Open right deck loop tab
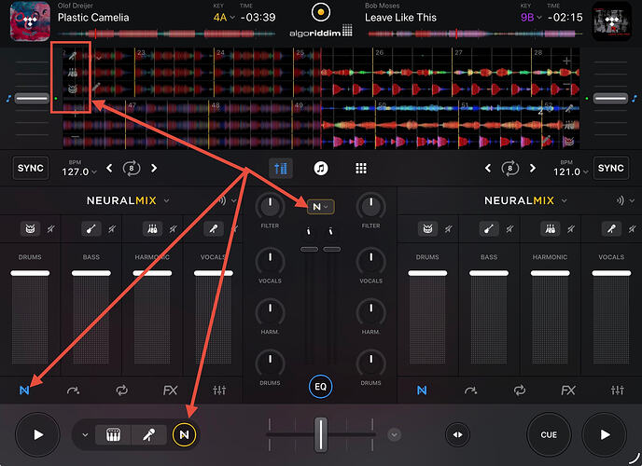 (x=520, y=391)
